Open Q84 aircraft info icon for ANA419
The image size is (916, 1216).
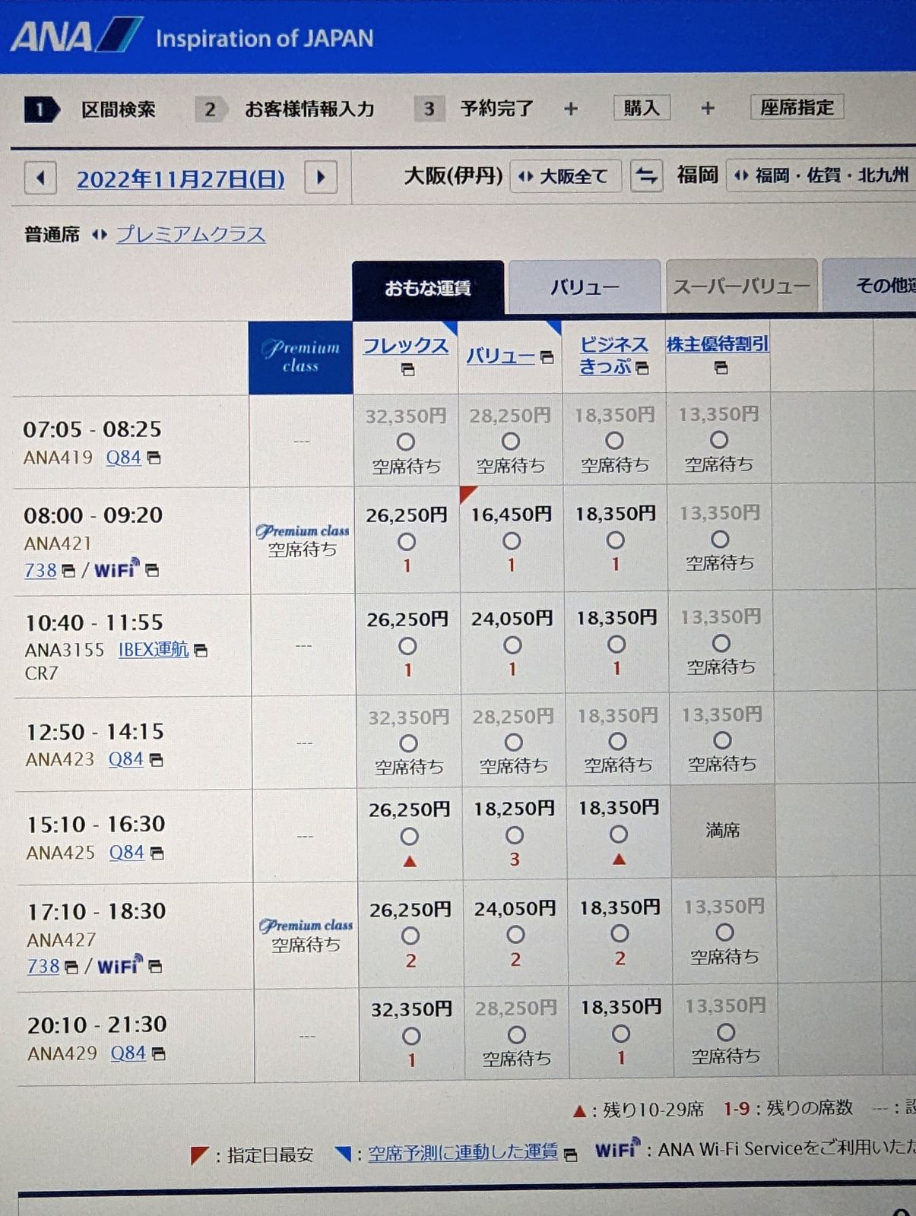[154, 458]
